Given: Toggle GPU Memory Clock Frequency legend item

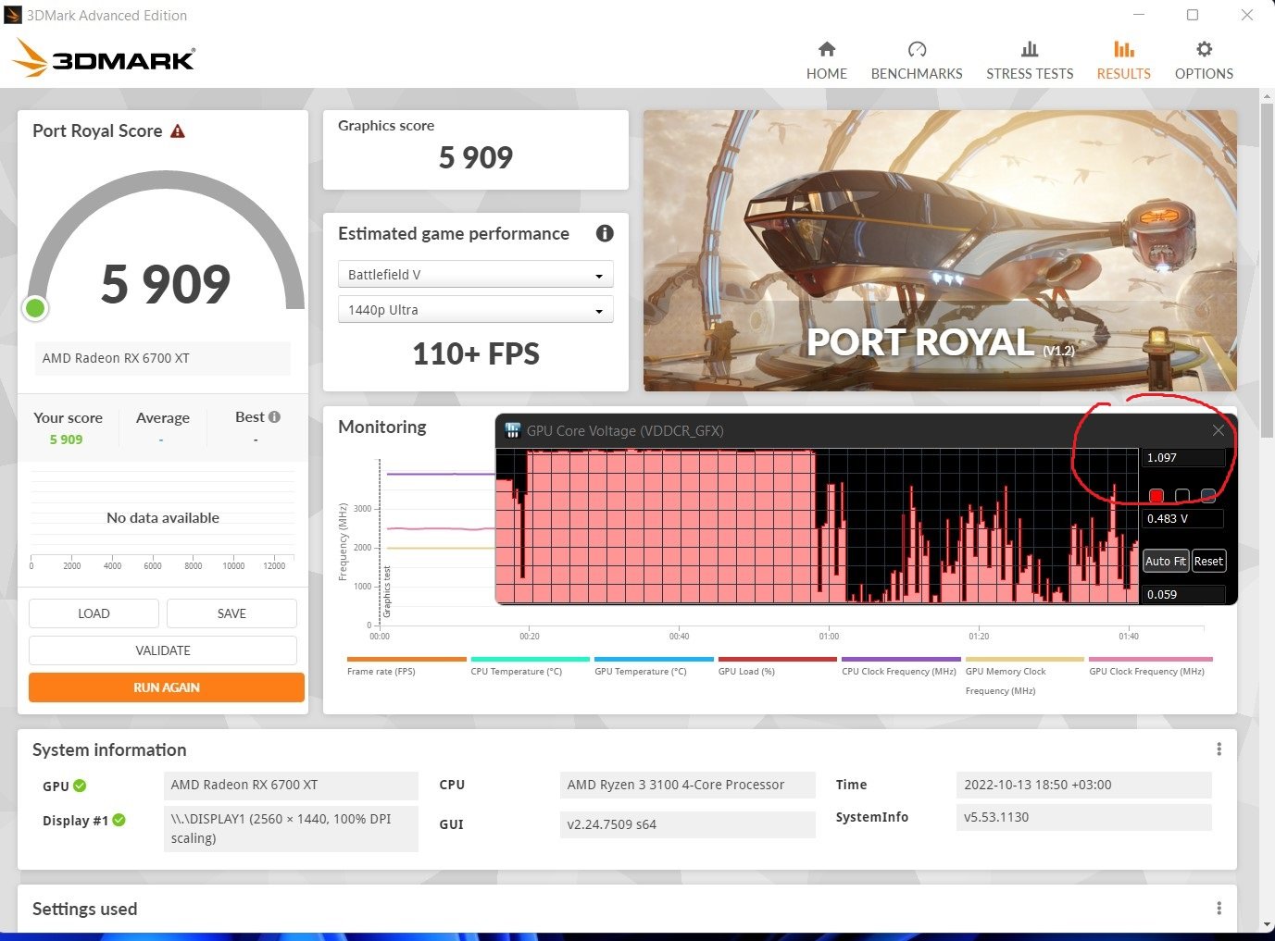Looking at the screenshot, I should tap(1024, 676).
